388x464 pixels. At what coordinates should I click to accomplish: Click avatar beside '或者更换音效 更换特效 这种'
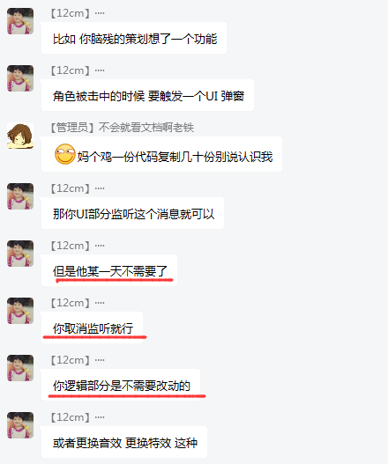(20, 425)
